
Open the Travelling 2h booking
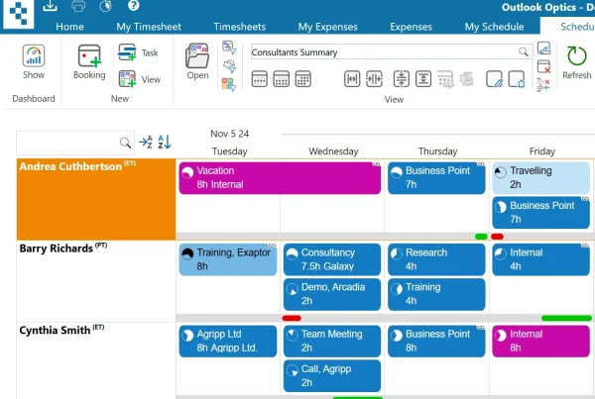point(541,177)
